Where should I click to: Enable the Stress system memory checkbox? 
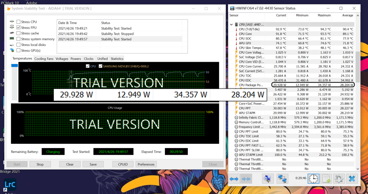point(18,39)
